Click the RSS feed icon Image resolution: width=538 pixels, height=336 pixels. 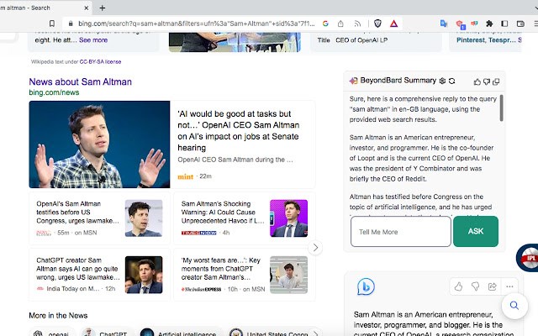(357, 24)
